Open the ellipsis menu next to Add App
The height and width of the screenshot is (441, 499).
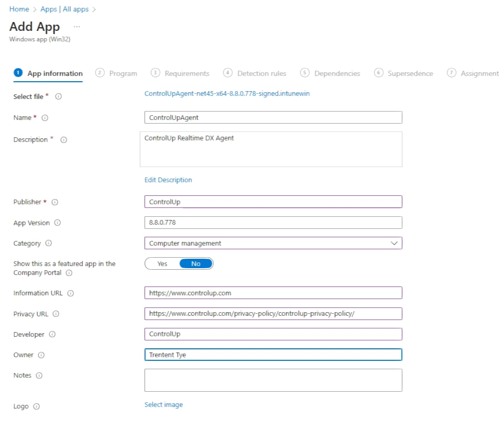(77, 27)
